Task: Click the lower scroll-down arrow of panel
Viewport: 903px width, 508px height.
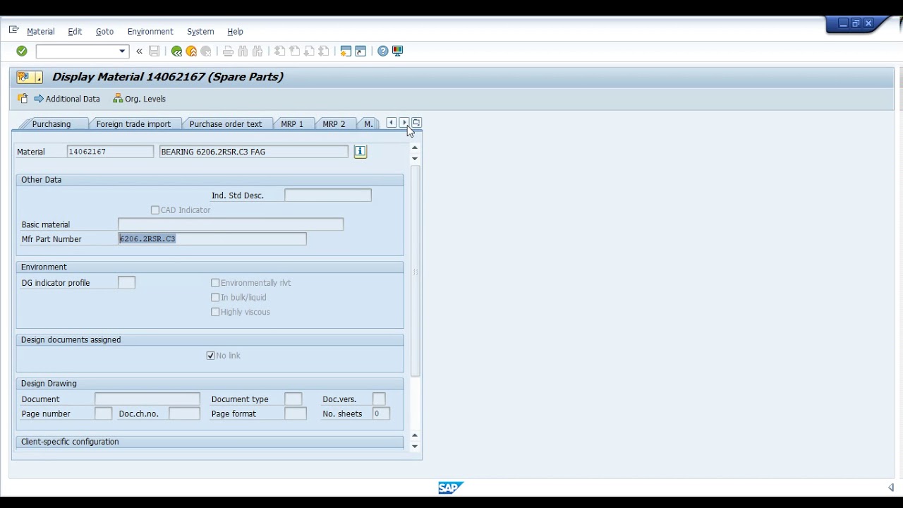Action: pos(415,447)
